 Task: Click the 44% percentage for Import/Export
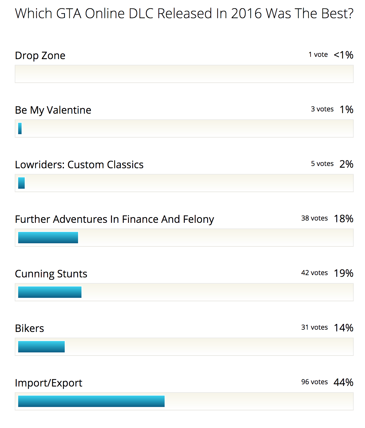point(343,382)
